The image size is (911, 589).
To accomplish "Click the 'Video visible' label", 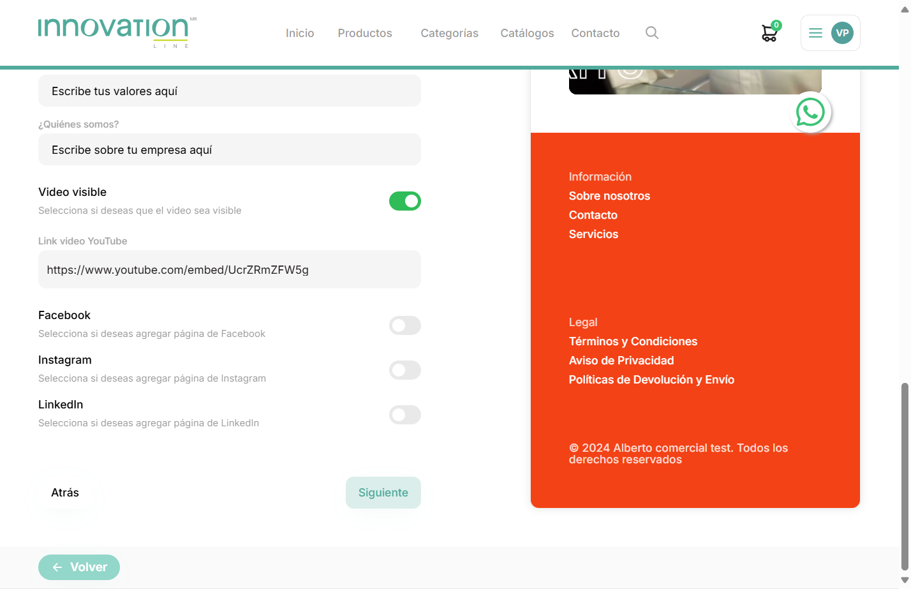I will click(72, 192).
